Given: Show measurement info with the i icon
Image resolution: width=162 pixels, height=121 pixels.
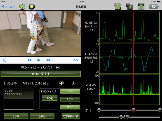Looking at the screenshot, I should click(x=74, y=83).
